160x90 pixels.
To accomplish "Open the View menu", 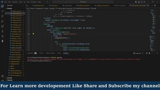I will coord(20,2).
